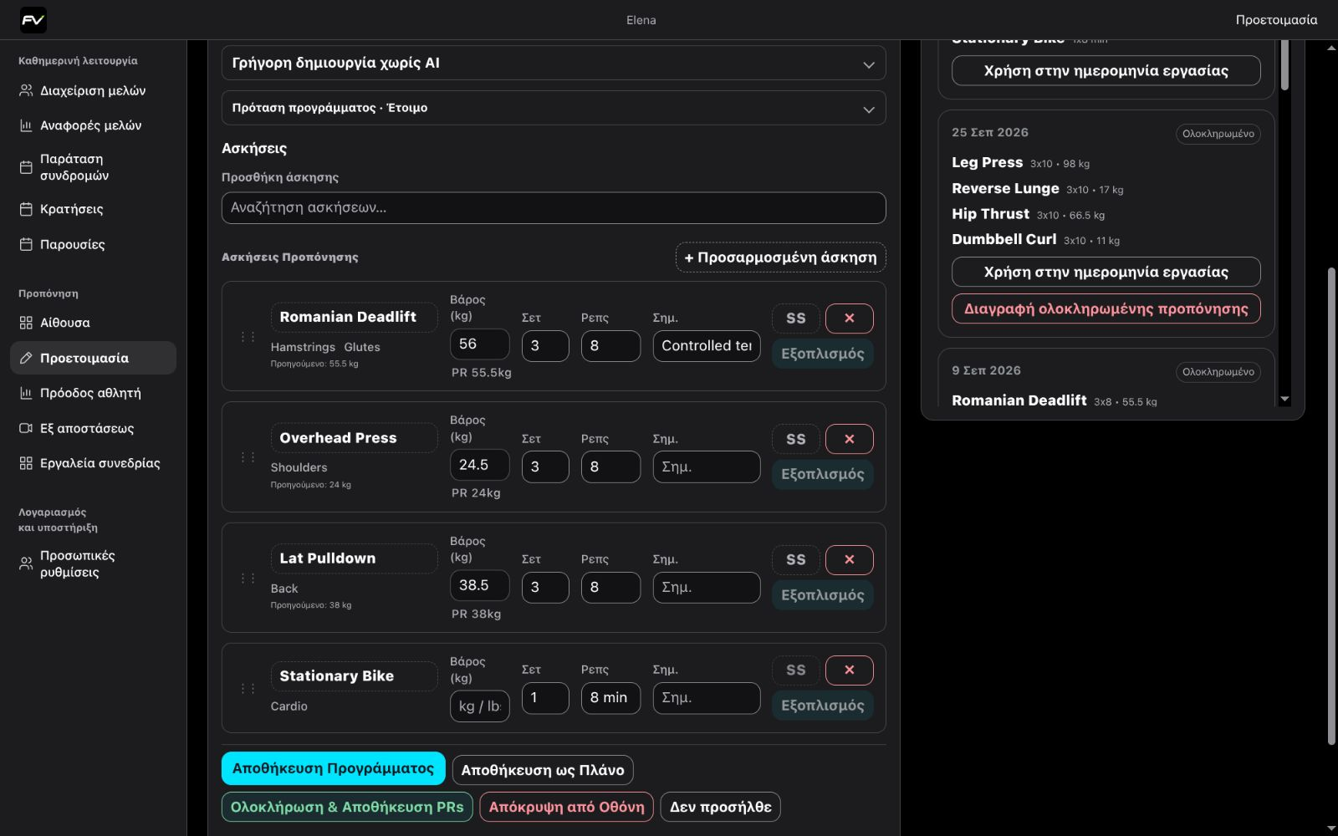Open Διαχείριση μελών in sidebar
The image size is (1338, 836).
[93, 90]
